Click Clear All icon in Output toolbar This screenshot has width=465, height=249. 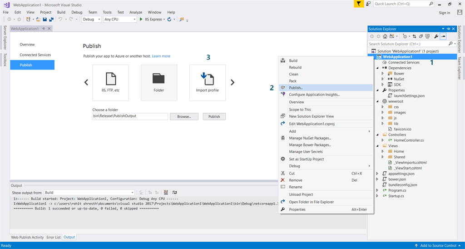point(166,193)
